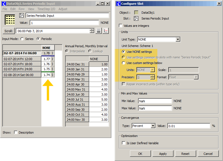Toggle Show Description checkbox
This screenshot has height=161, width=223.
tap(16, 132)
